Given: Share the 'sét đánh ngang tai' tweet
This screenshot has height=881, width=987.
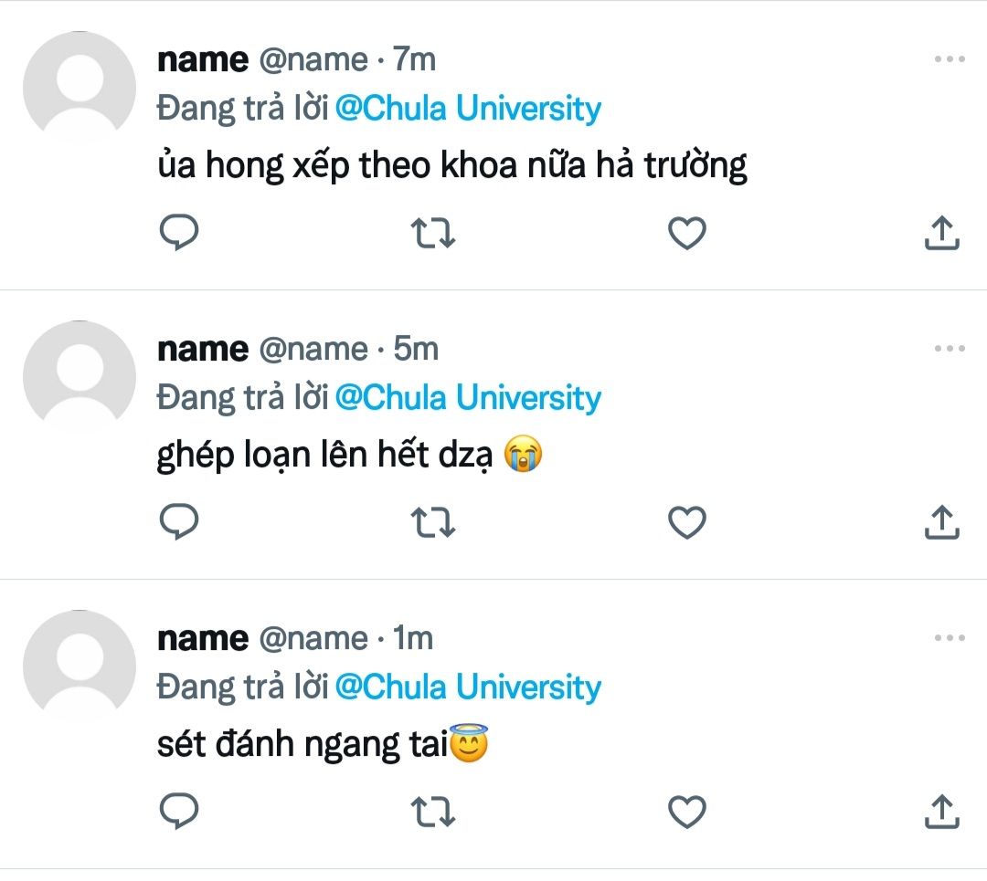Looking at the screenshot, I should click(x=941, y=811).
